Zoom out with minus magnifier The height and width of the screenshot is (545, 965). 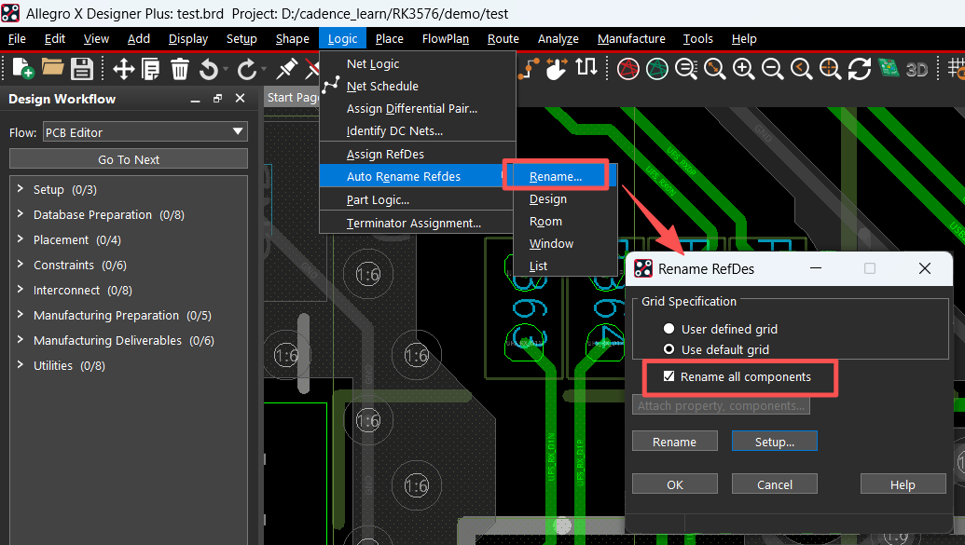coord(772,68)
